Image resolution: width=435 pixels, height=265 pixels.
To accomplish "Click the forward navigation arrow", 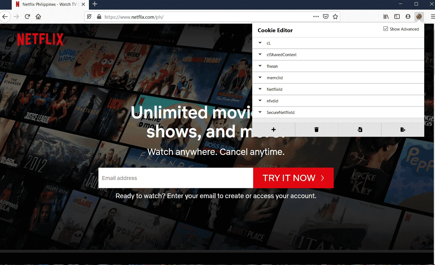I will pyautogui.click(x=16, y=17).
